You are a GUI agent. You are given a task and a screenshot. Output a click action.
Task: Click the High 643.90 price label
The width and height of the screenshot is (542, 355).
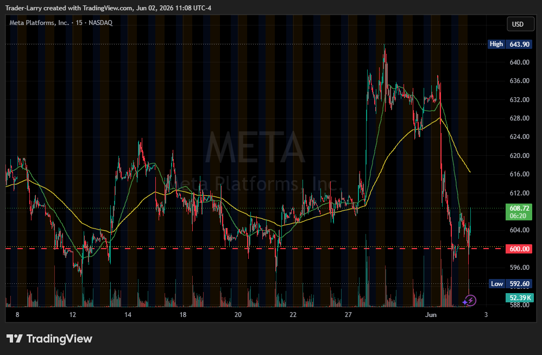click(x=510, y=44)
